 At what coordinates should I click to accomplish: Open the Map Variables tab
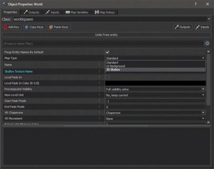click(77, 12)
